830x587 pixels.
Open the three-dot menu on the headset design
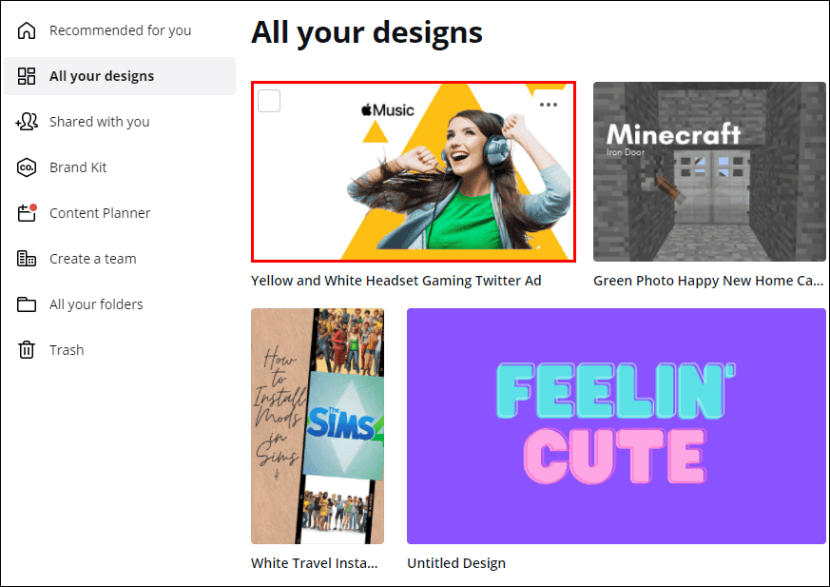548,105
